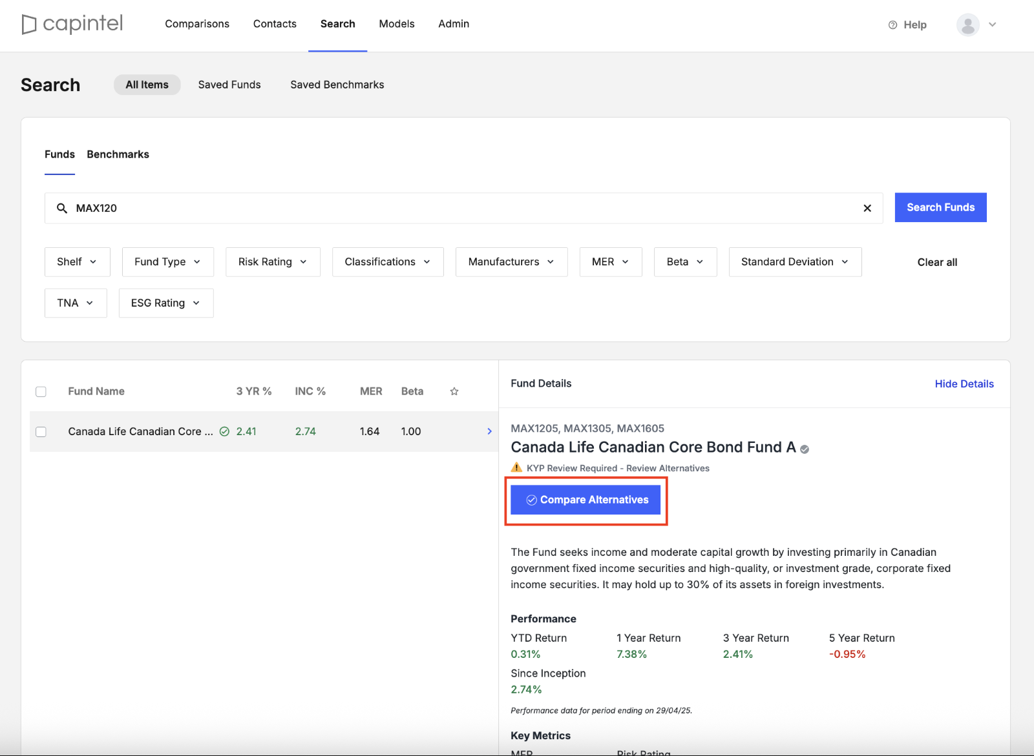This screenshot has width=1034, height=756.
Task: Sort by the Beta column header
Action: coord(412,391)
